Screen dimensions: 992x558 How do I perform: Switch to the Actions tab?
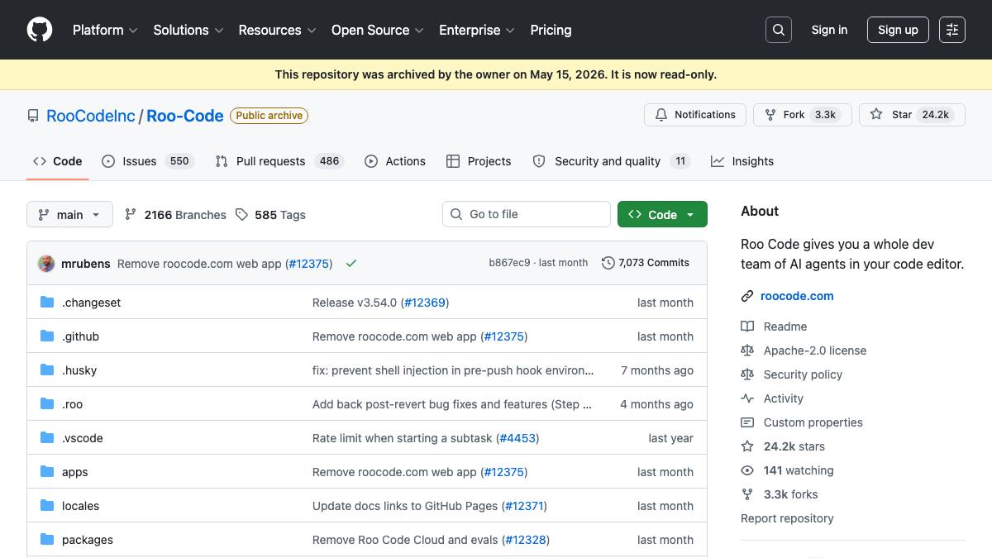point(395,161)
